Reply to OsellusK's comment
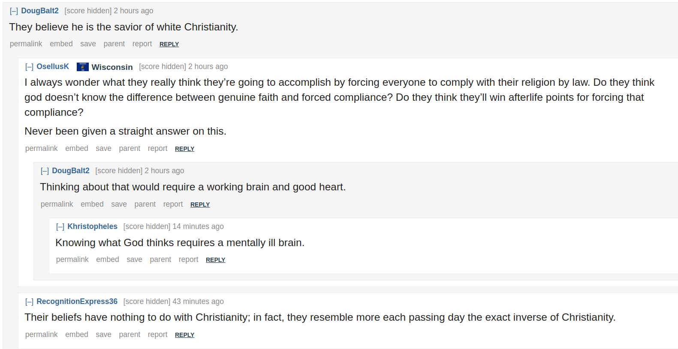This screenshot has width=678, height=349. 184,149
